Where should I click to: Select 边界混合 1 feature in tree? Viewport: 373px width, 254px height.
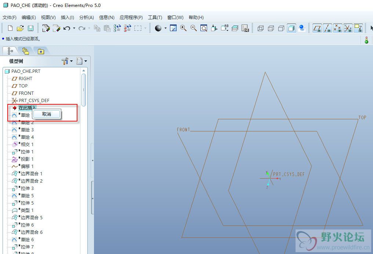pyautogui.click(x=27, y=173)
